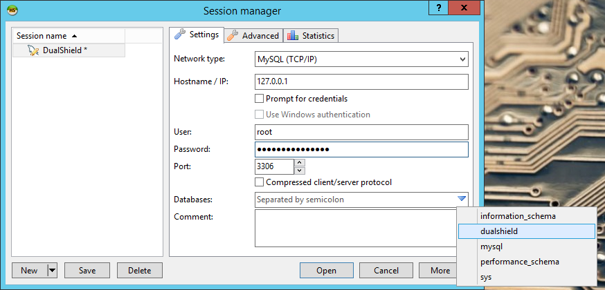Click the bar chart Statistics icon

click(x=292, y=35)
